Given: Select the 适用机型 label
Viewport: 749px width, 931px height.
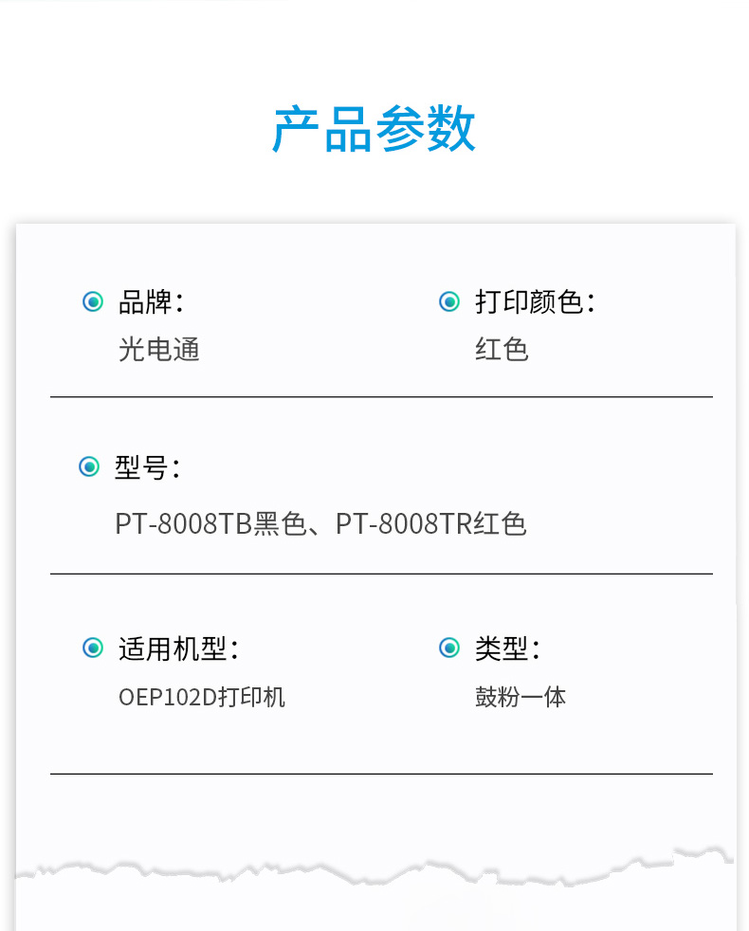Looking at the screenshot, I should (177, 649).
